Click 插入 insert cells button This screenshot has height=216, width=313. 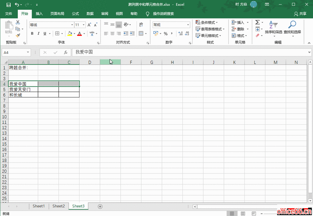pos(238,23)
